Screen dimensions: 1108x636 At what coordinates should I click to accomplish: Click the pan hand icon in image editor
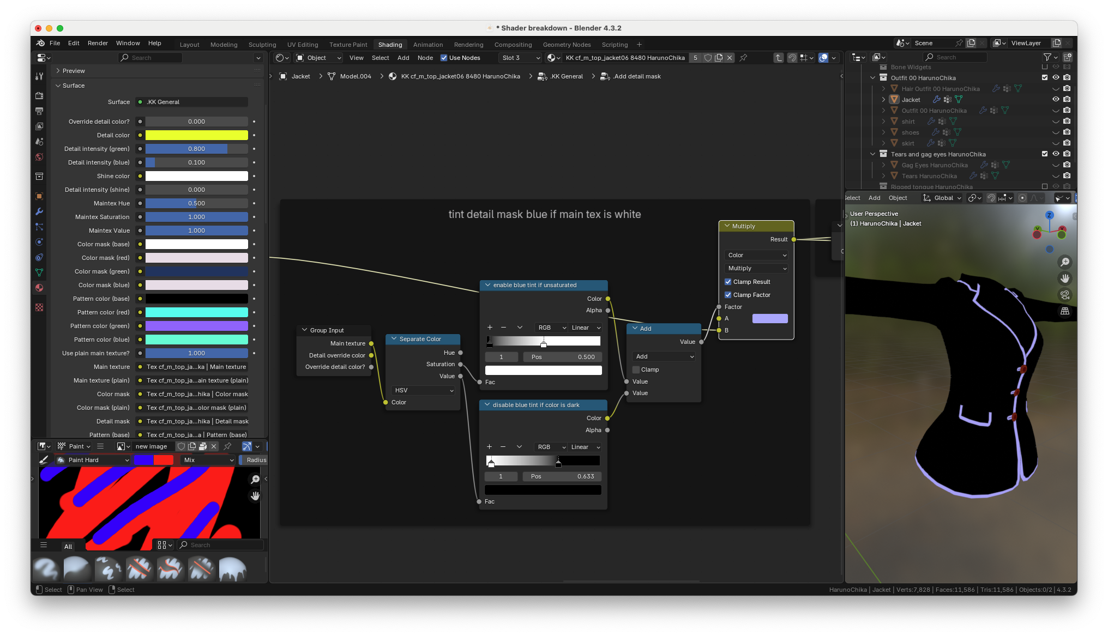tap(255, 496)
